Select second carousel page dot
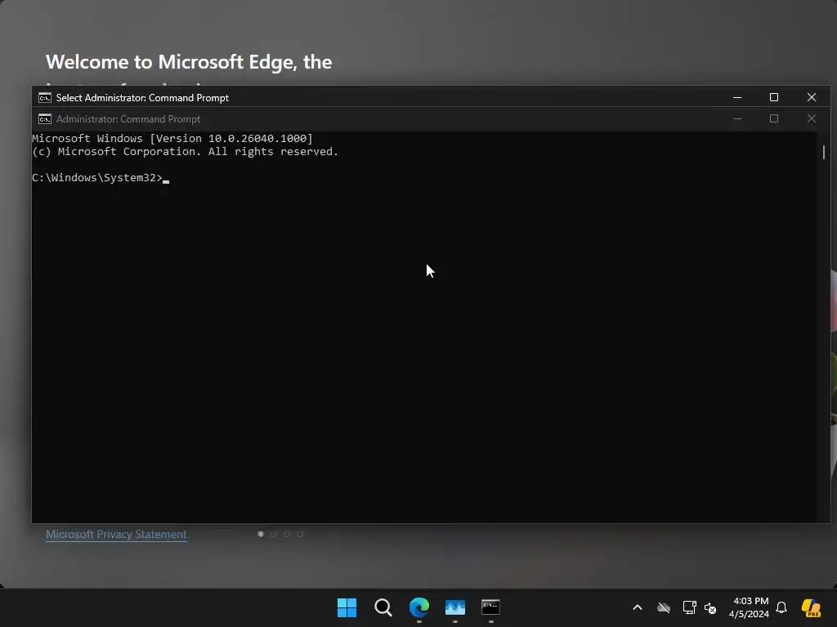Screen dimensions: 837x627 point(274,534)
